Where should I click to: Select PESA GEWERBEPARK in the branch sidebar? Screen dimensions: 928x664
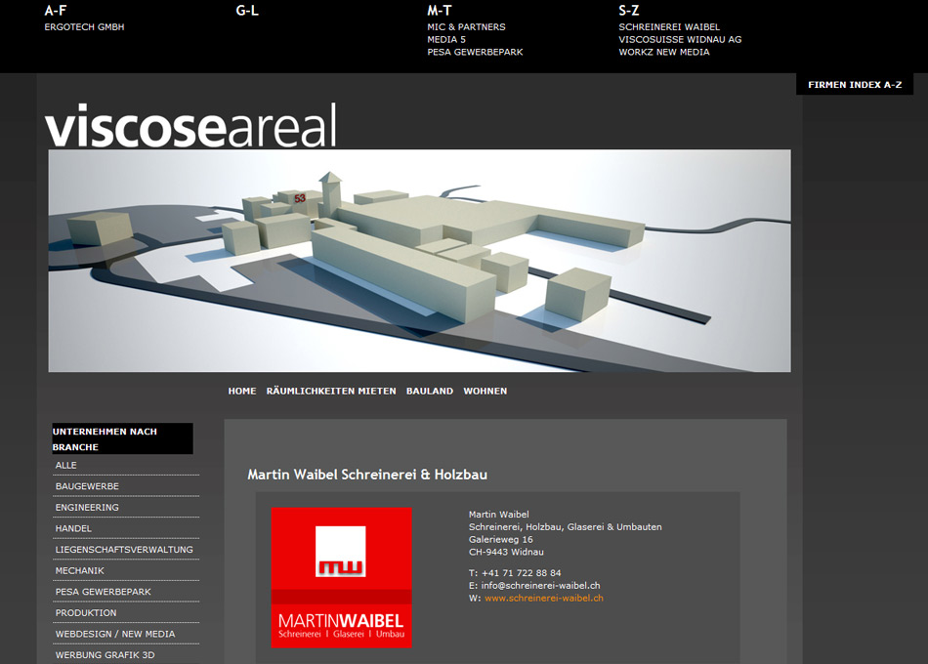[103, 592]
